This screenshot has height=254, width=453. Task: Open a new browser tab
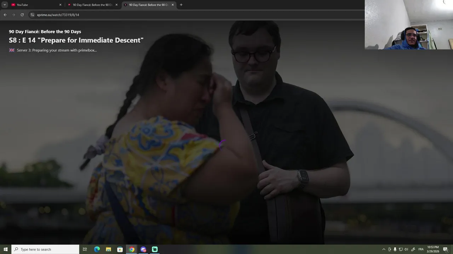(x=181, y=5)
